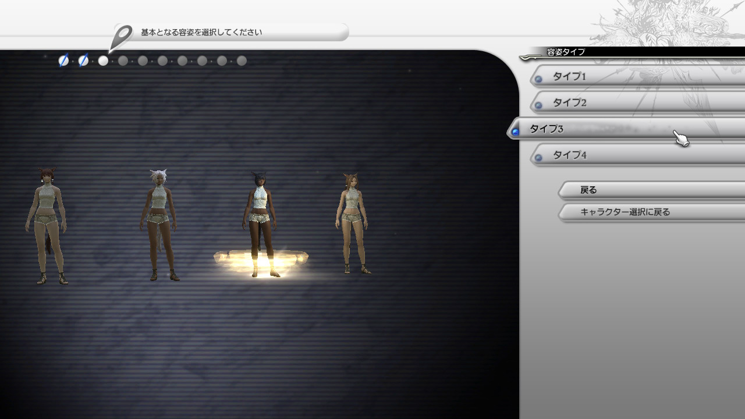Pick the red-haired character on the far left

pyautogui.click(x=47, y=224)
